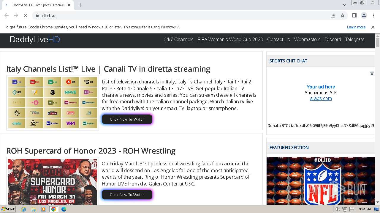Open Chrome's three-dot menu
Image resolution: width=380 pixels, height=213 pixels.
click(373, 15)
